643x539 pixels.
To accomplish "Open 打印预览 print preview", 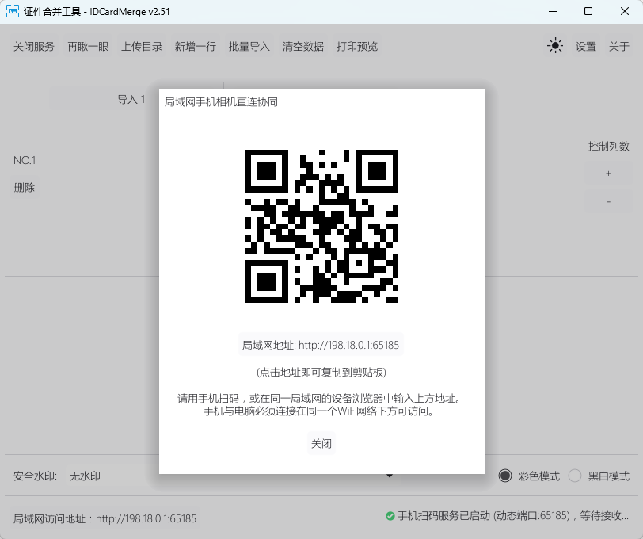I will pos(357,47).
